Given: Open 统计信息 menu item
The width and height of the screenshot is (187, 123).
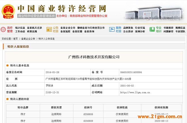Looking at the screenshot, I should 20,28.
